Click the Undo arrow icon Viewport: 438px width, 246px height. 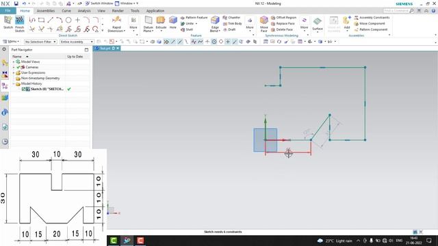click(24, 3)
